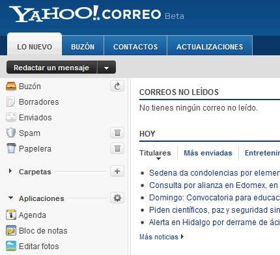The width and height of the screenshot is (280, 255).
Task: Select the Titulares news tab
Action: 155,153
